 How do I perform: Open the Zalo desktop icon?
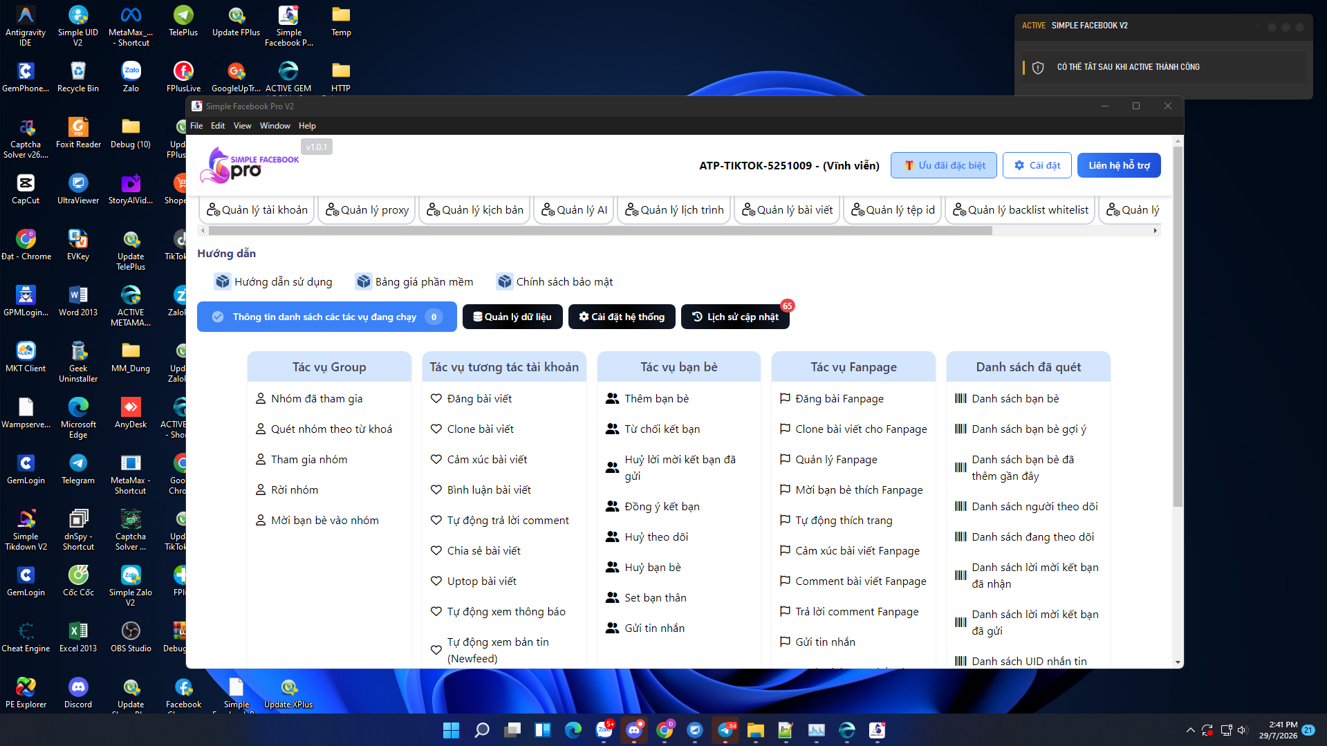click(131, 77)
